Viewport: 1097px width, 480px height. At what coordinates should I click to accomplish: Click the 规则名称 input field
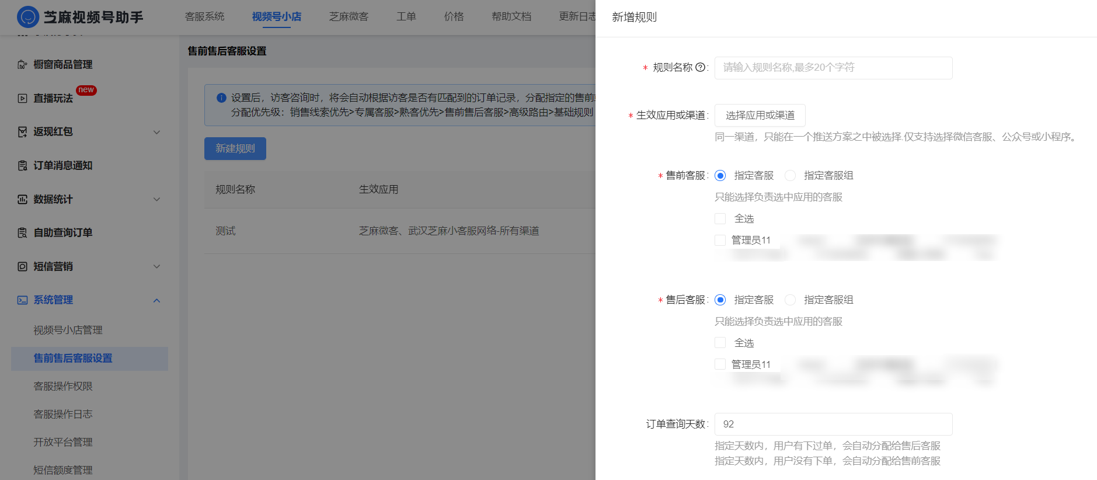coord(834,68)
